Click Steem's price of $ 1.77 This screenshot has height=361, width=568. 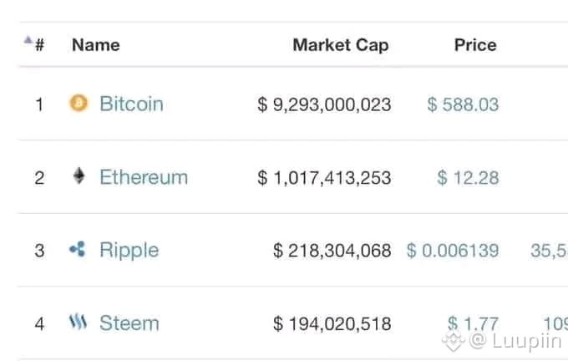pos(473,323)
